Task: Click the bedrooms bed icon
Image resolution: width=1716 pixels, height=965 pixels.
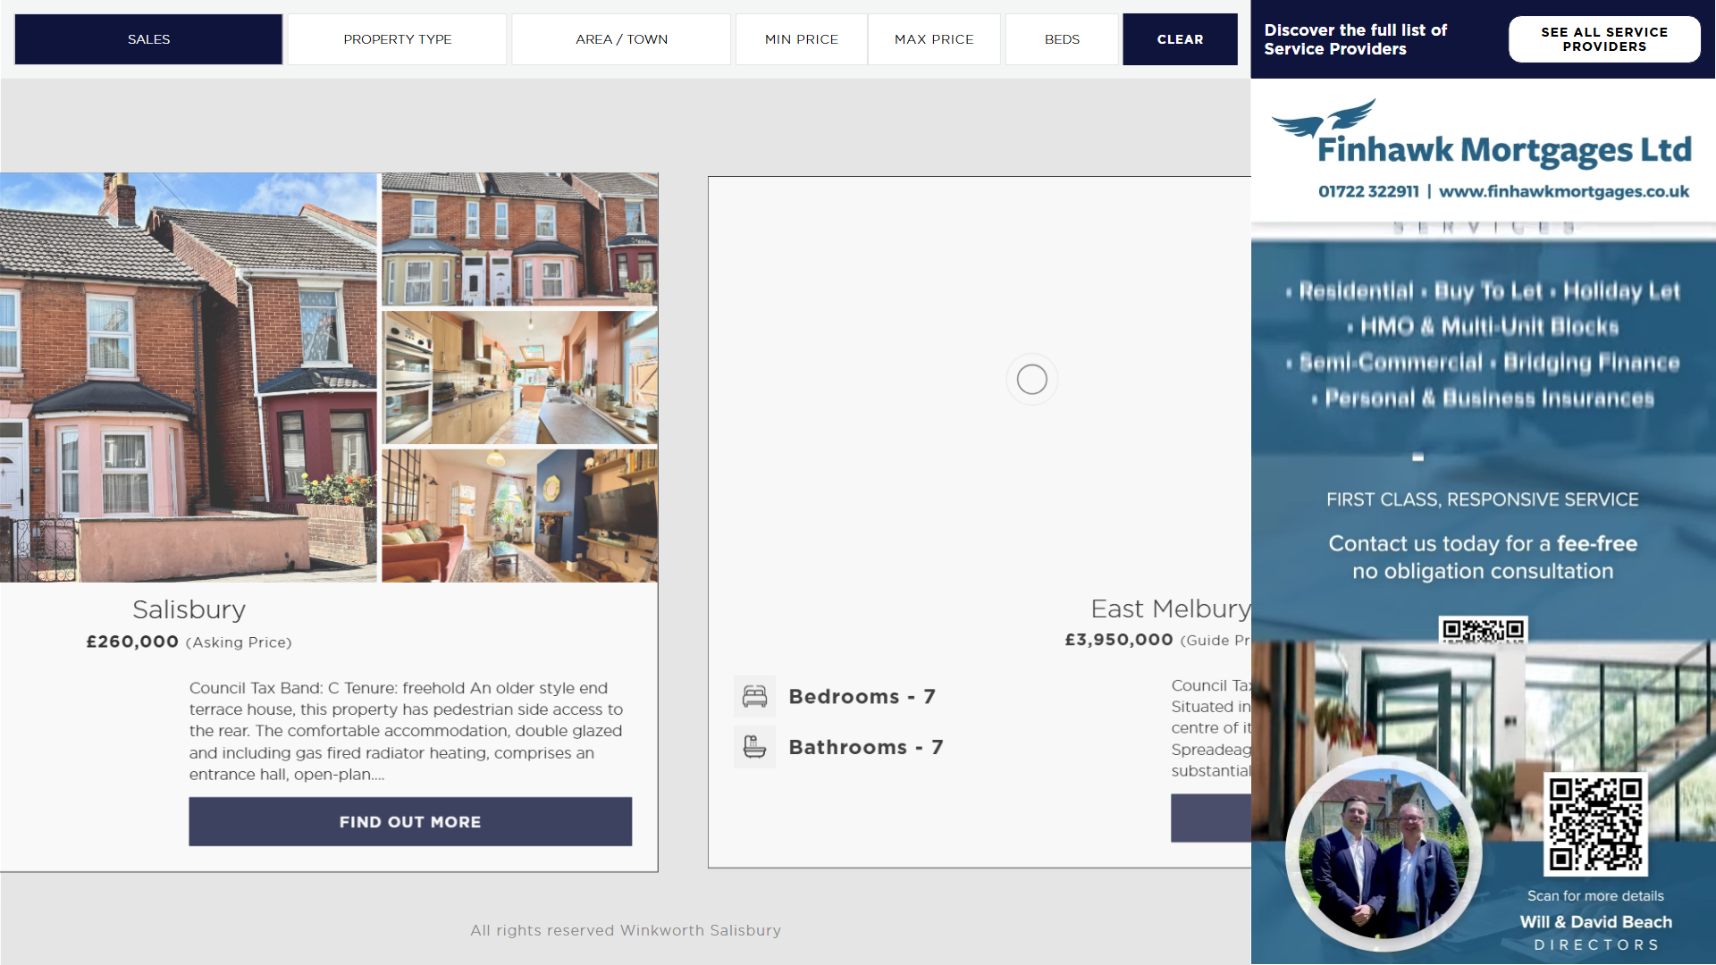Action: click(754, 696)
